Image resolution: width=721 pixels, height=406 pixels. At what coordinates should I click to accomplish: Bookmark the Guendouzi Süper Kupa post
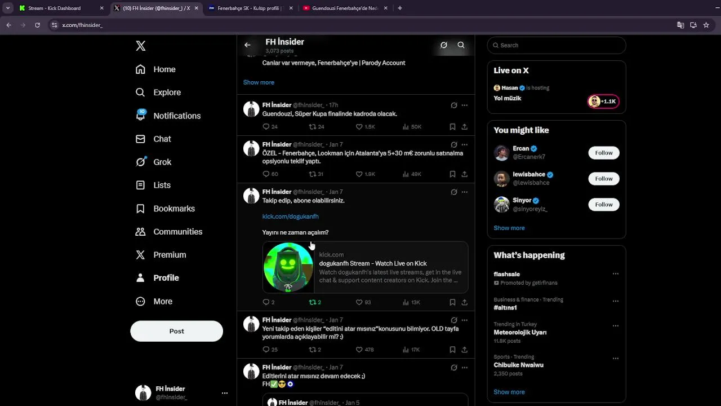[x=452, y=127]
